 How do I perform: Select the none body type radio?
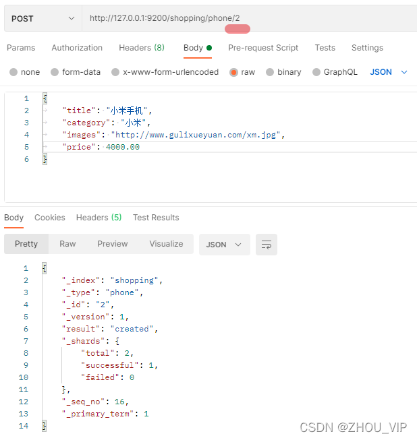click(x=13, y=72)
